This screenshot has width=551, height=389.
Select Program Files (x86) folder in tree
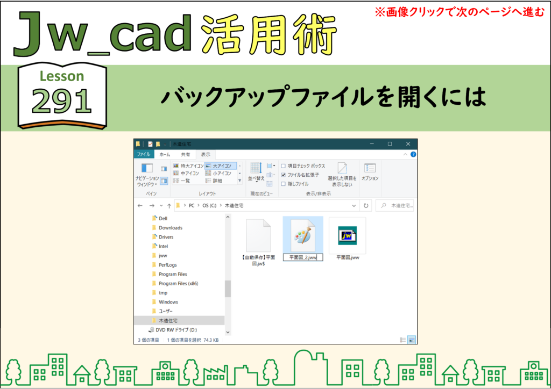(x=175, y=283)
